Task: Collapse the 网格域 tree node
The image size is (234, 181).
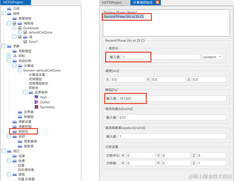Action: [x=9, y=23]
